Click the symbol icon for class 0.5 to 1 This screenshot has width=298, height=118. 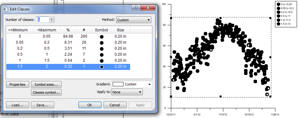tap(102, 55)
